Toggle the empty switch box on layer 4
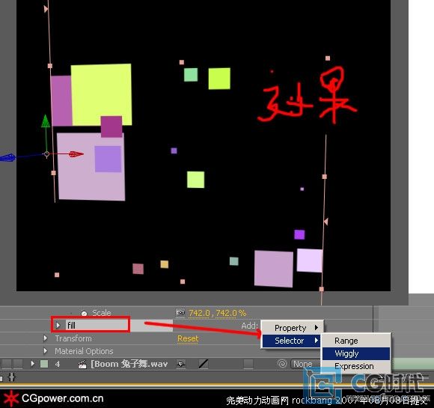The height and width of the screenshot is (408, 434). pos(248,364)
